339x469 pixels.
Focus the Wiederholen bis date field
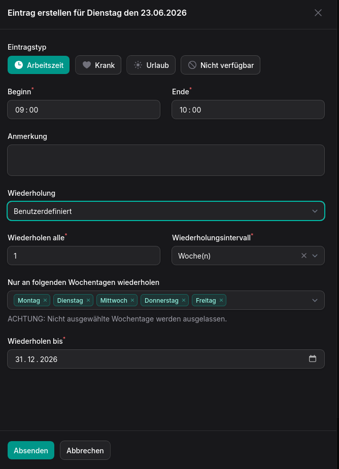[166, 359]
